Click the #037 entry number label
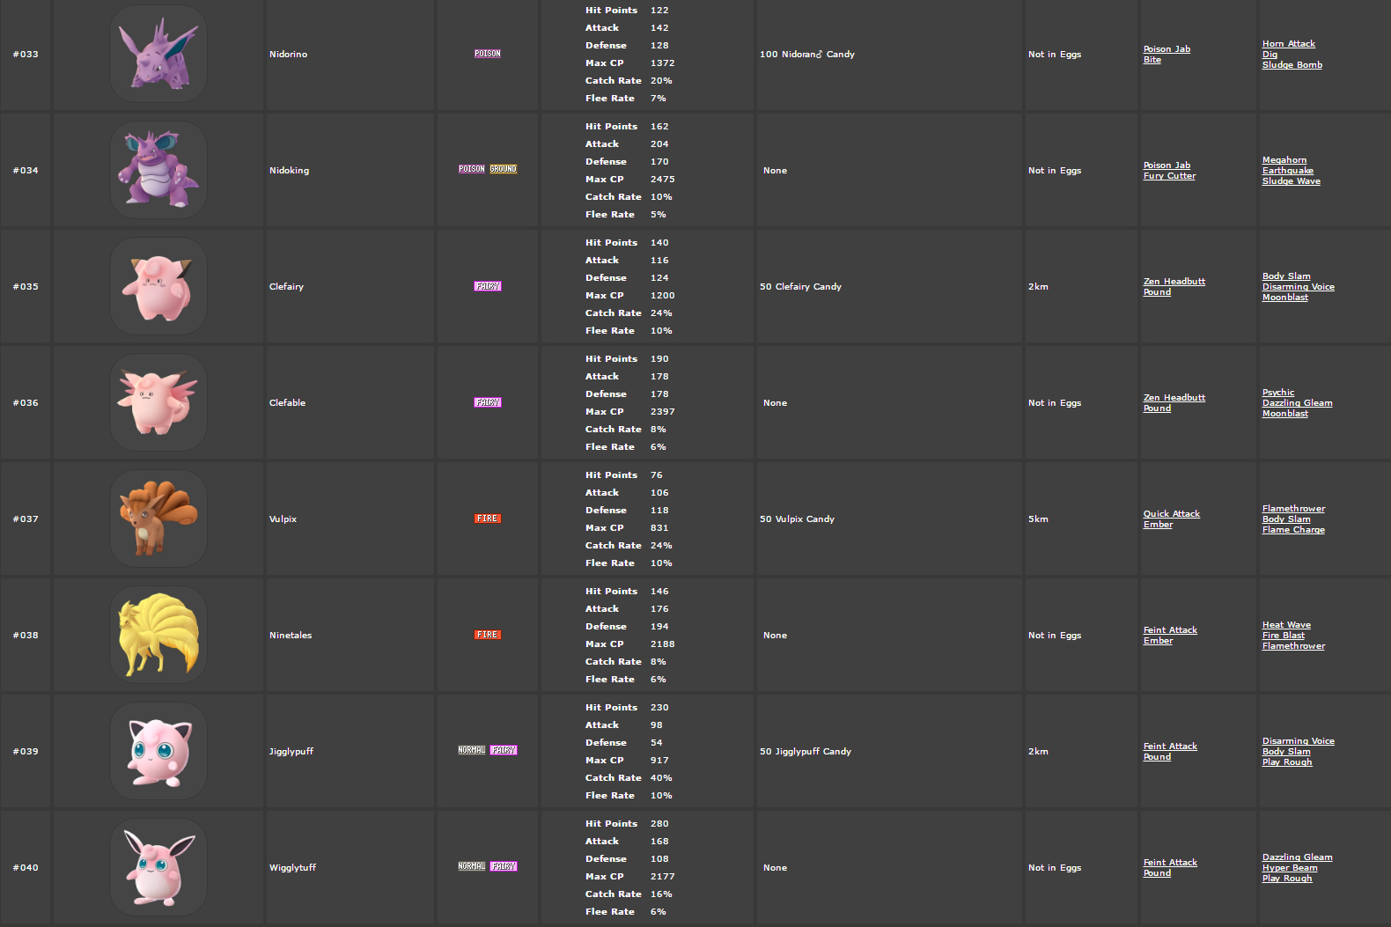The width and height of the screenshot is (1391, 927). [x=26, y=519]
